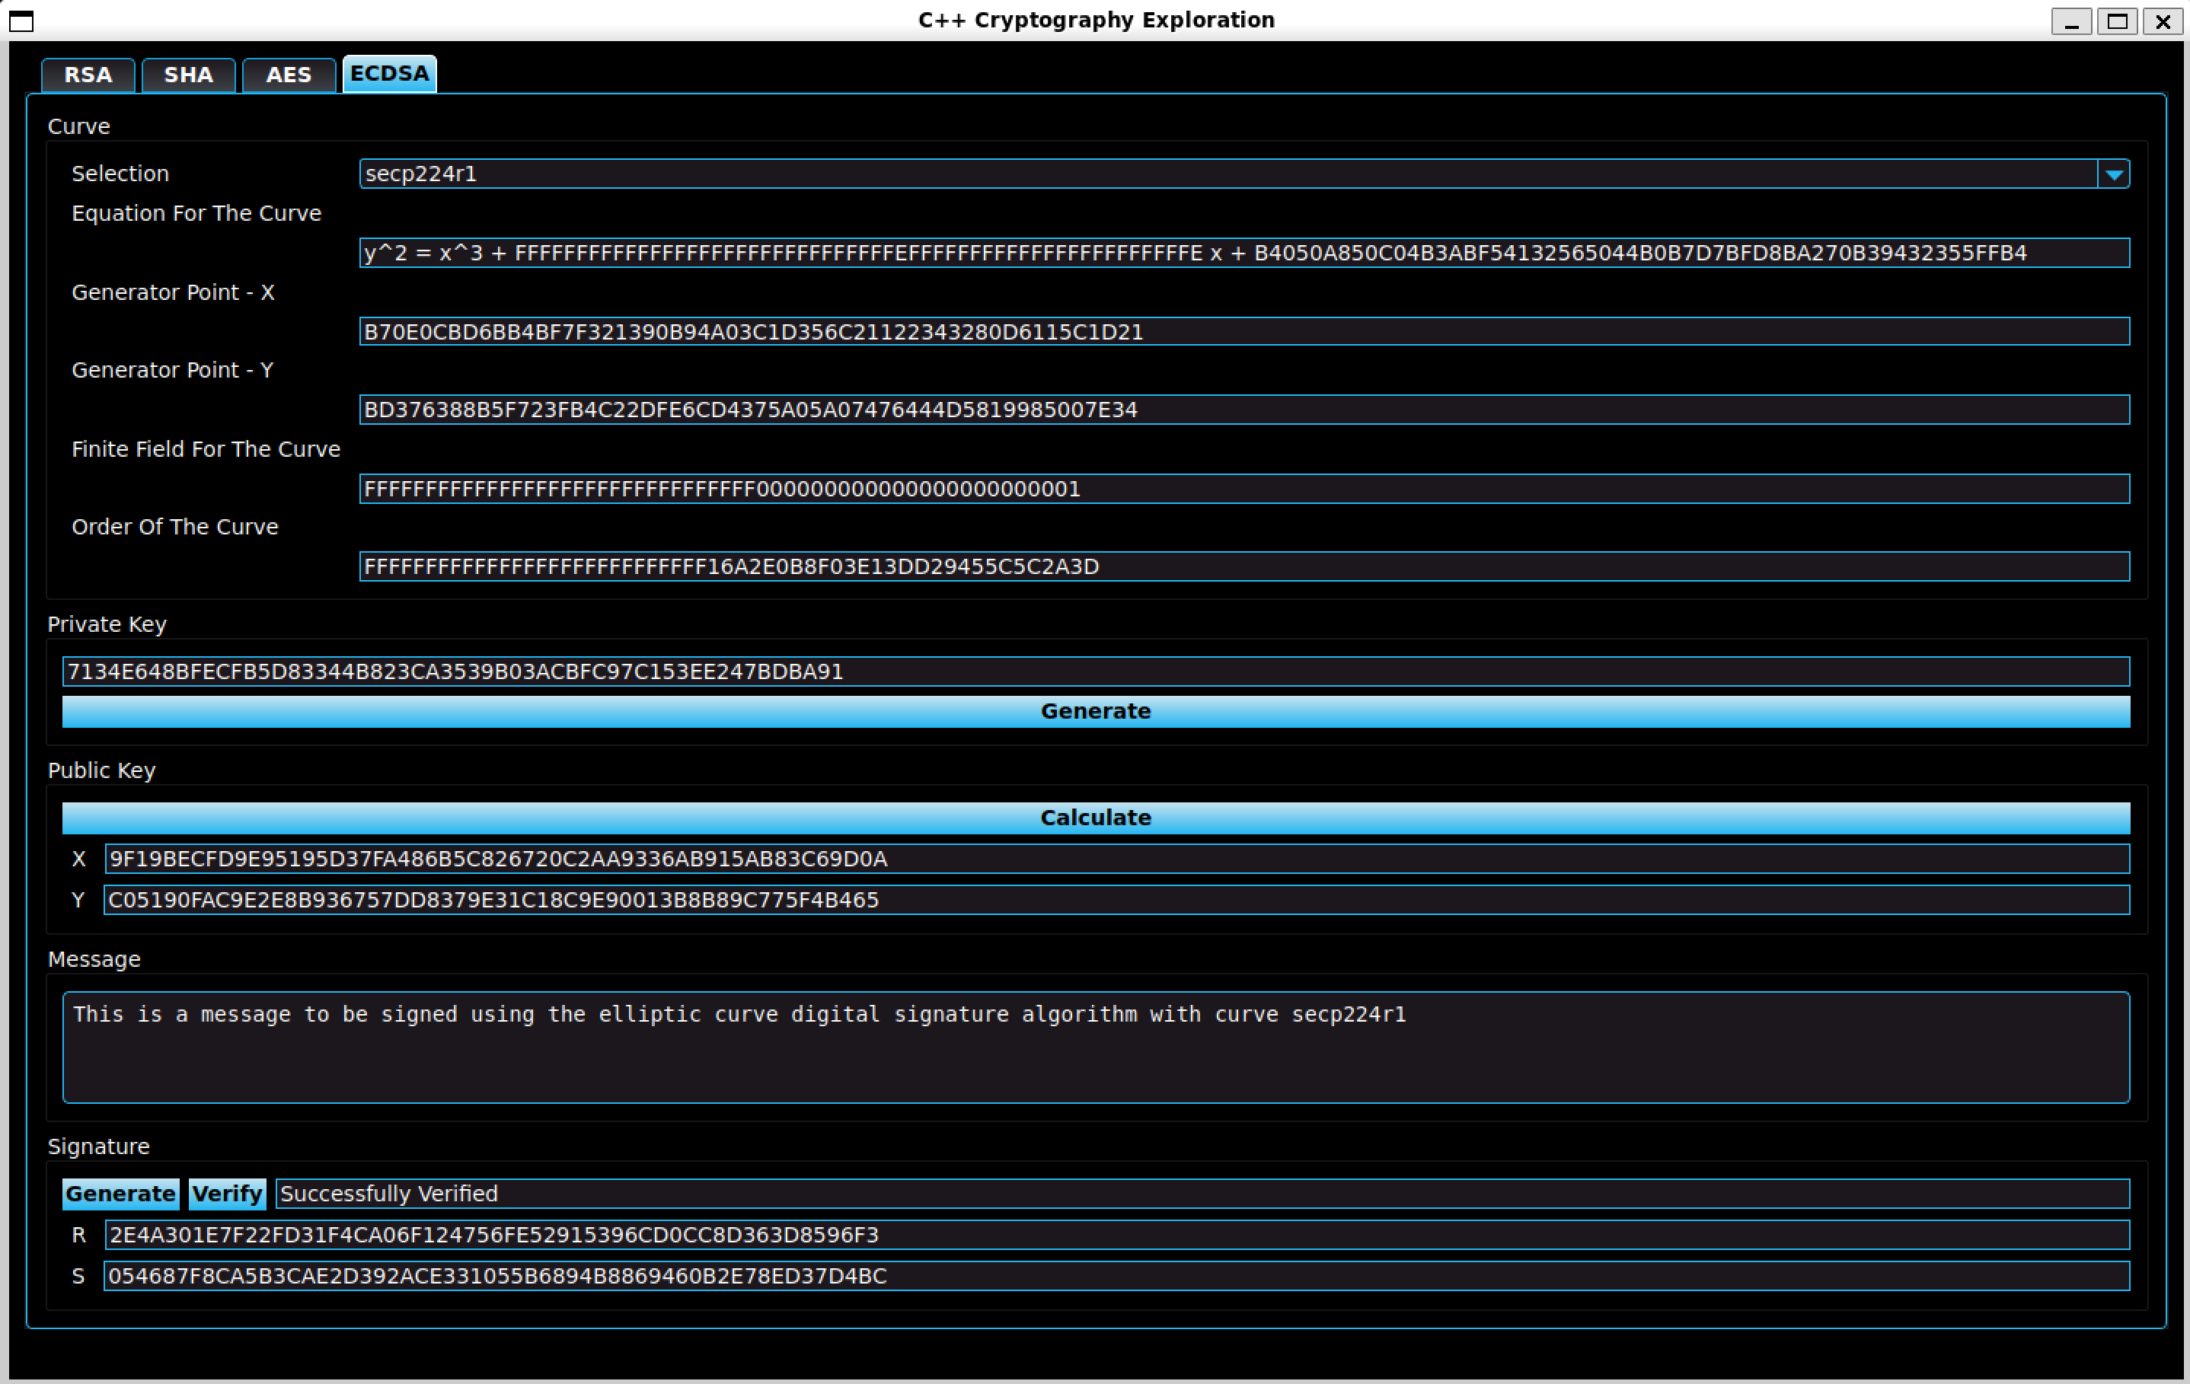This screenshot has height=1384, width=2190.
Task: Switch to the RSA tab
Action: coord(88,75)
